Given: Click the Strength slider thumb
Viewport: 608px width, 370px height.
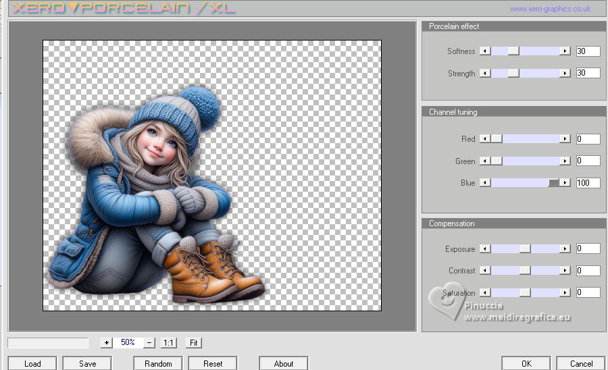Looking at the screenshot, I should click(513, 73).
